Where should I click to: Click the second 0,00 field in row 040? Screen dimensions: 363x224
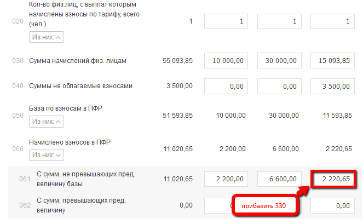(279, 86)
